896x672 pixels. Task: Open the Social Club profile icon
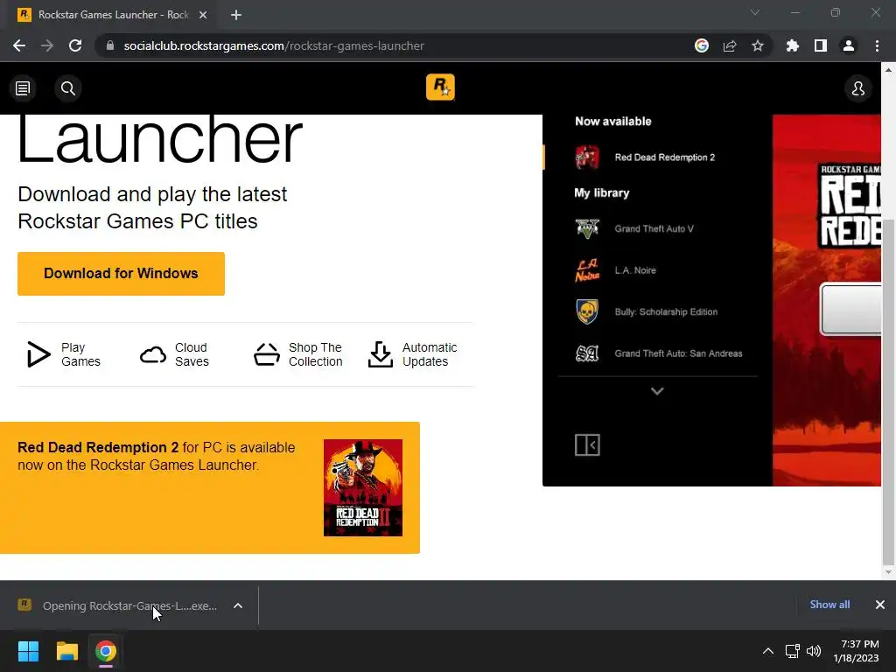(x=857, y=88)
